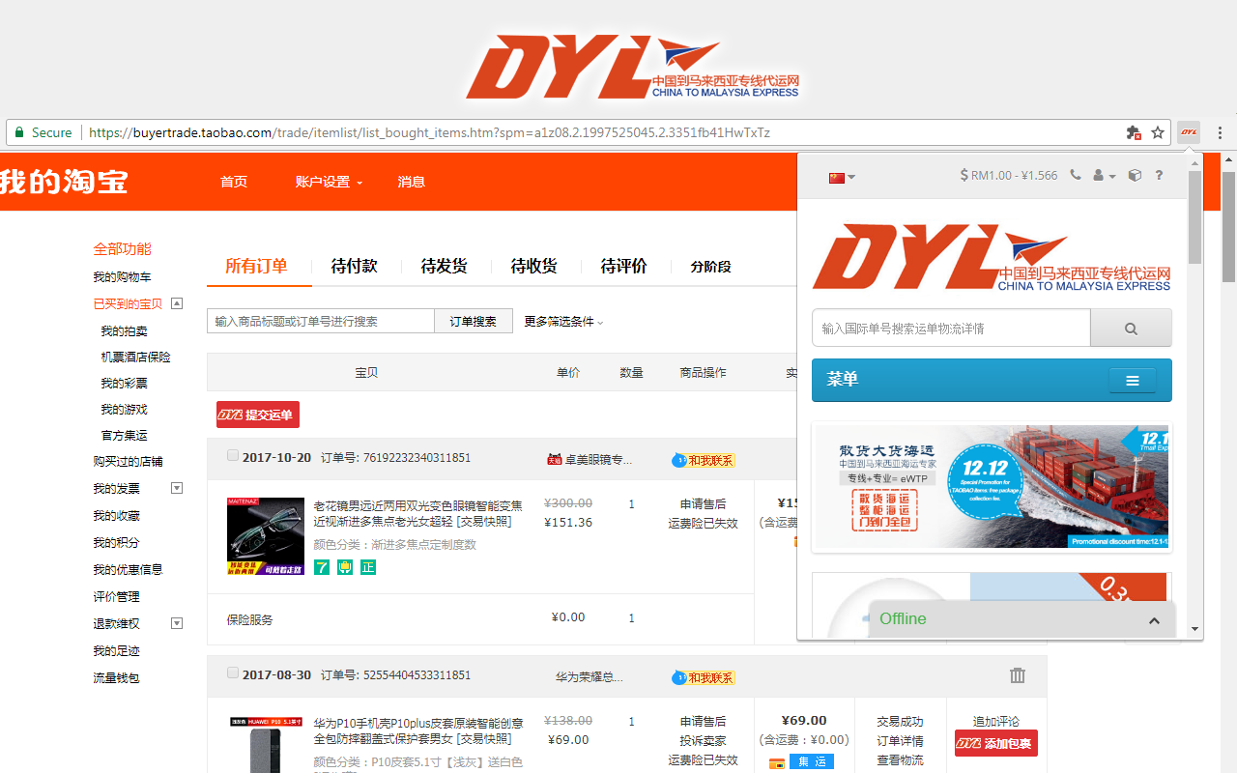Open the 12.12 sea freight promo banner
Screen dimensions: 1237x773
992,487
